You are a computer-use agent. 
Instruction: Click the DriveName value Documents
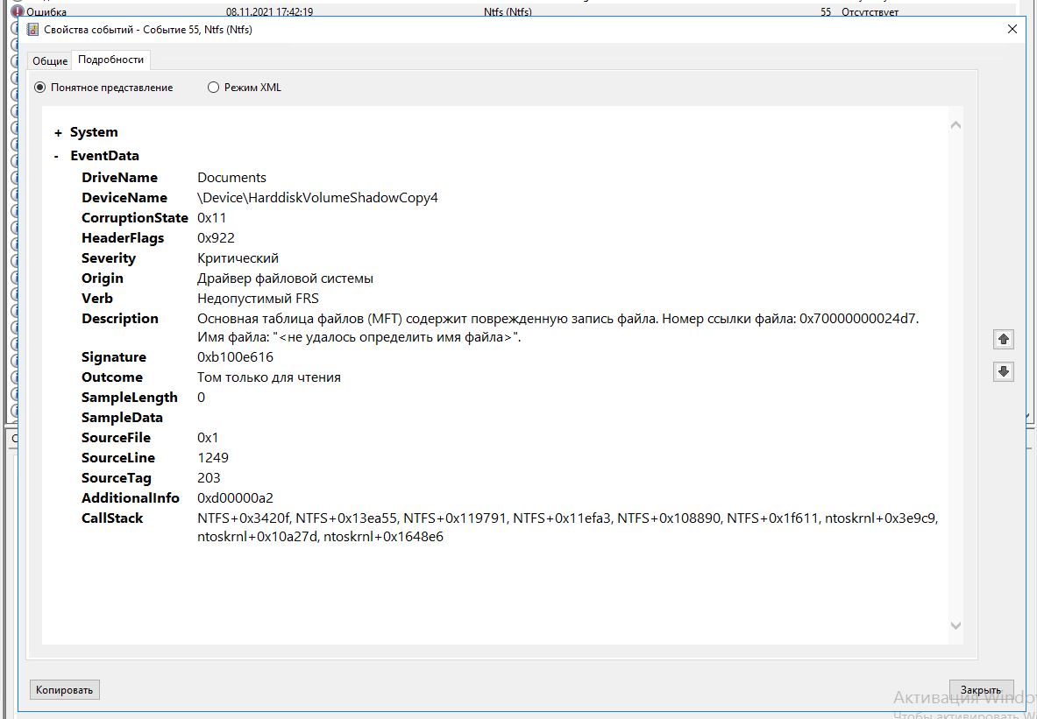(231, 178)
